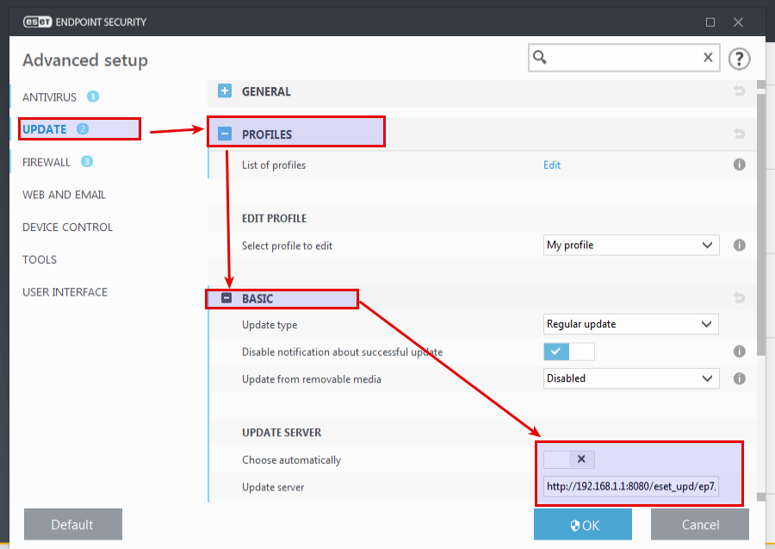Expand the GENERAL section

225,91
